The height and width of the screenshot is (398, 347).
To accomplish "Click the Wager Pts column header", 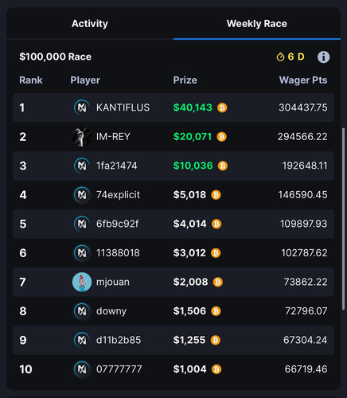I will click(303, 80).
